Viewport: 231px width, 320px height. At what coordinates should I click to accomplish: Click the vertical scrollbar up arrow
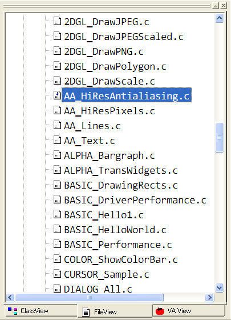[x=220, y=18]
